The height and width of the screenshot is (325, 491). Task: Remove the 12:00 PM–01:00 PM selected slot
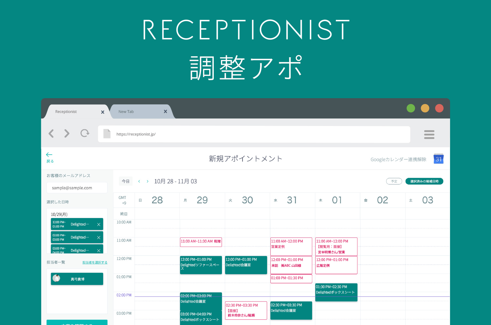coord(99,224)
